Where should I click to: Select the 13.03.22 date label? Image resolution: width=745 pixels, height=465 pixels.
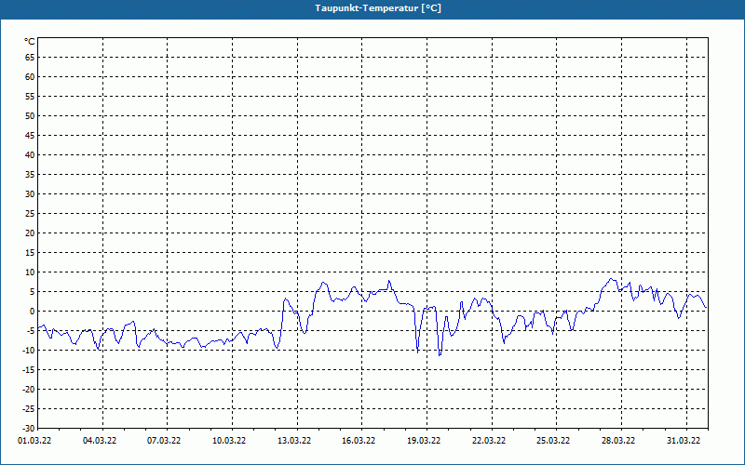coord(294,441)
